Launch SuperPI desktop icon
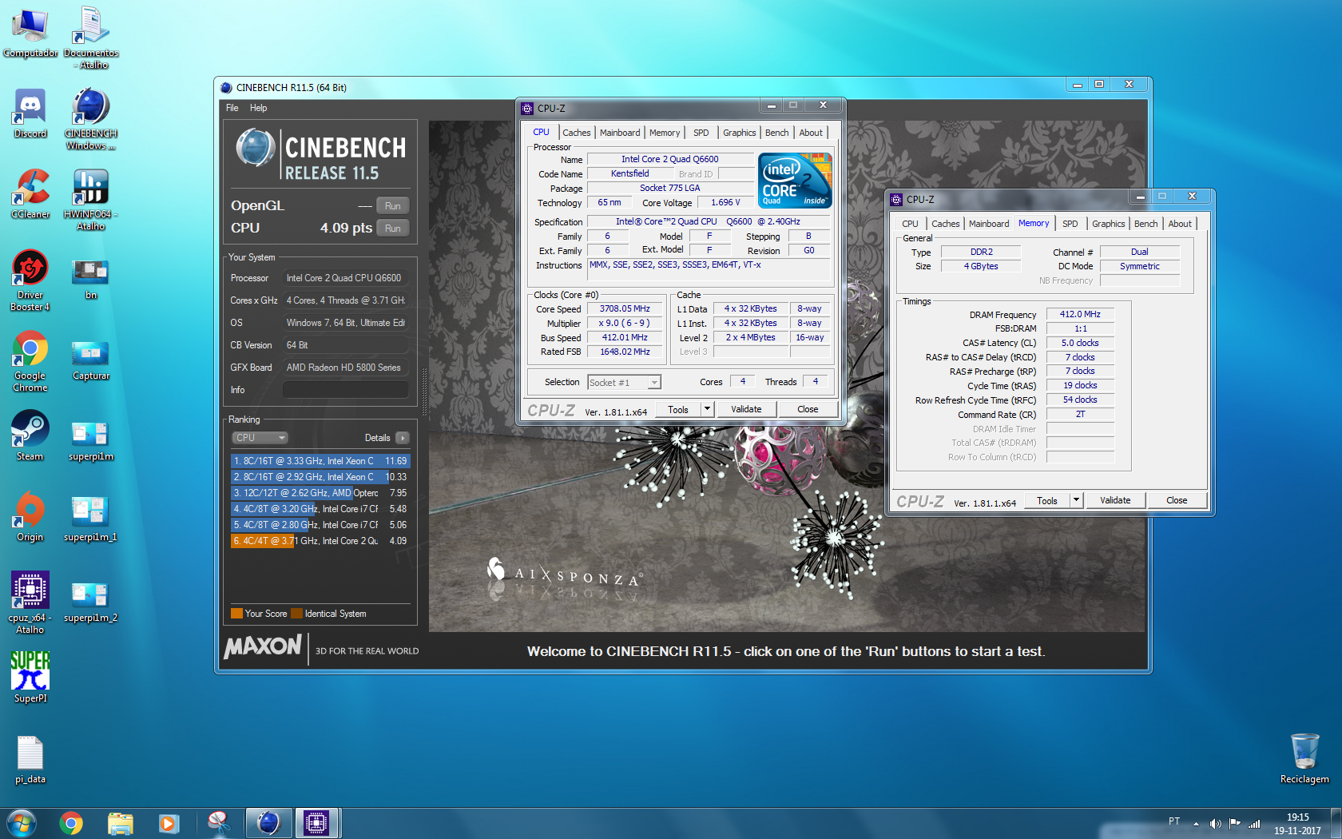 30,678
